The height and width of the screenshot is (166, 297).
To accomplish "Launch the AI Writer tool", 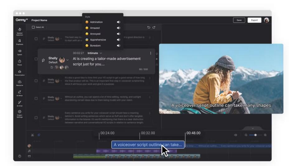I will pyautogui.click(x=20, y=93).
